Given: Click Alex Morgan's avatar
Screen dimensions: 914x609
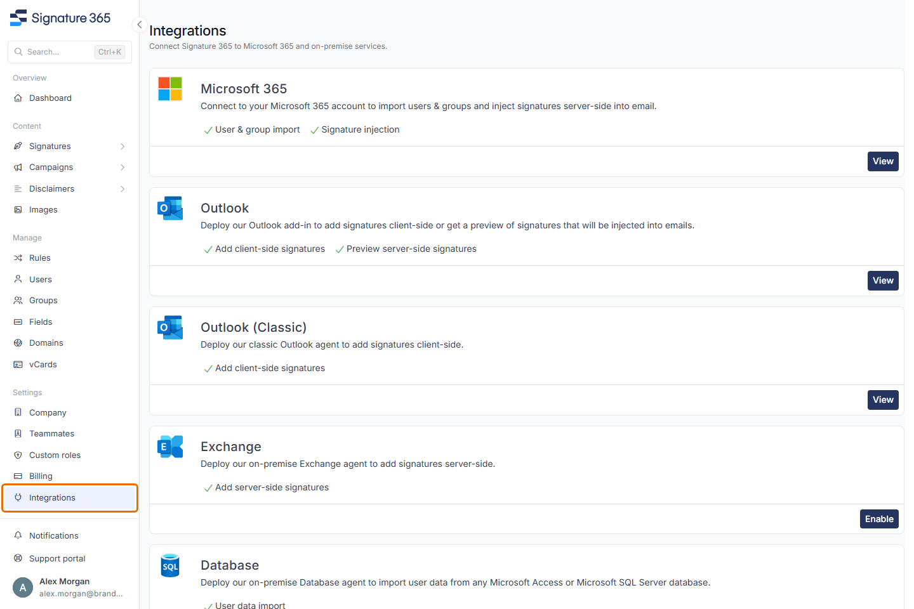Looking at the screenshot, I should 23,587.
